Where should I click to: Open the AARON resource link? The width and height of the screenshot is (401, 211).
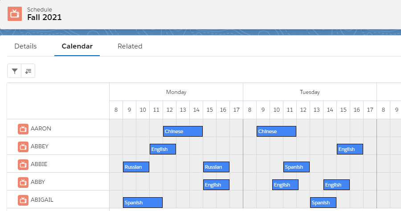41,129
